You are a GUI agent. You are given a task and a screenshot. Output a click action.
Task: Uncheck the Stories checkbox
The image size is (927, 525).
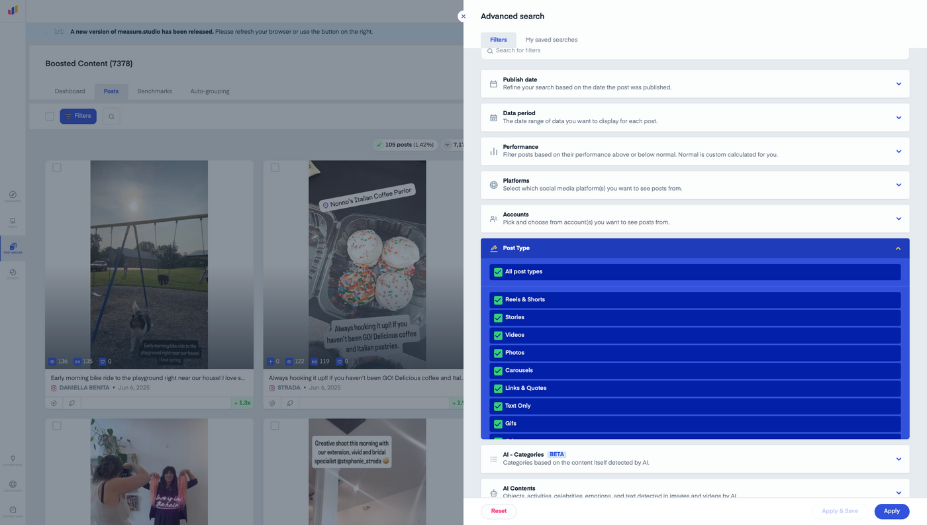pyautogui.click(x=498, y=318)
